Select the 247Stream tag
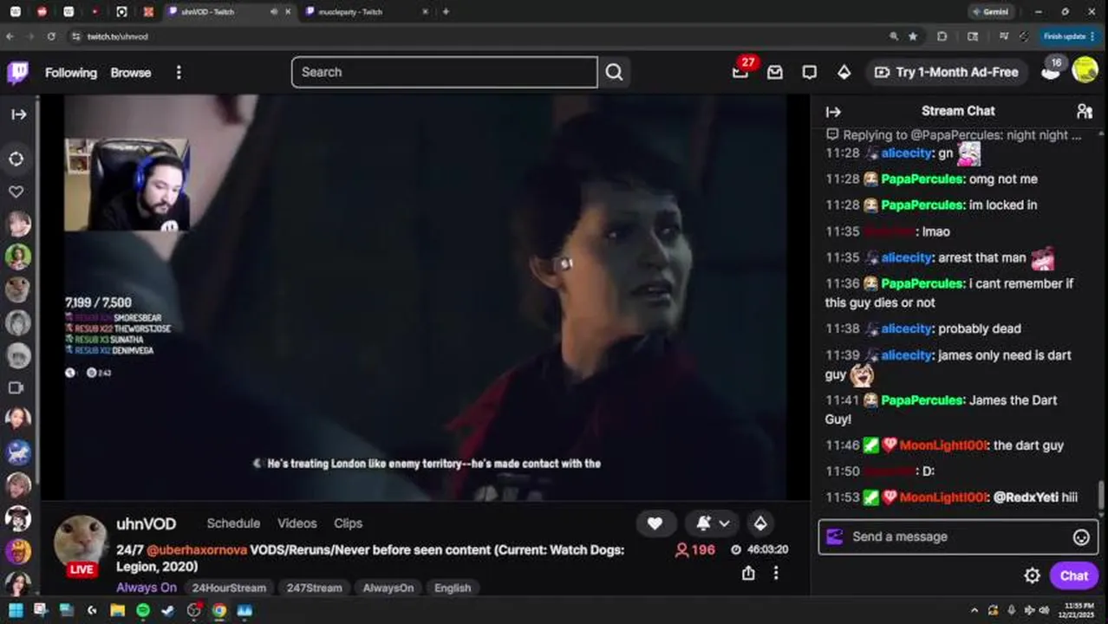 (x=315, y=588)
